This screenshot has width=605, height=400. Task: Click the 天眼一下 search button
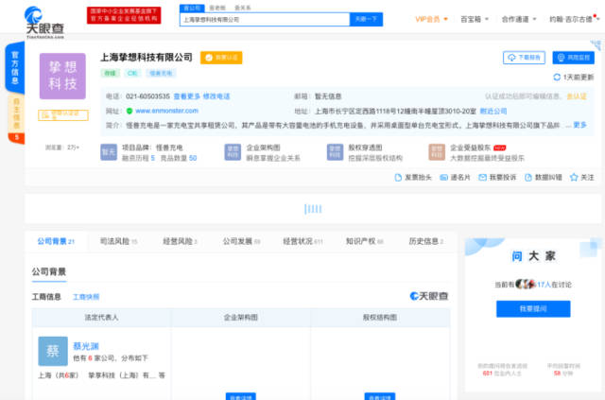367,18
